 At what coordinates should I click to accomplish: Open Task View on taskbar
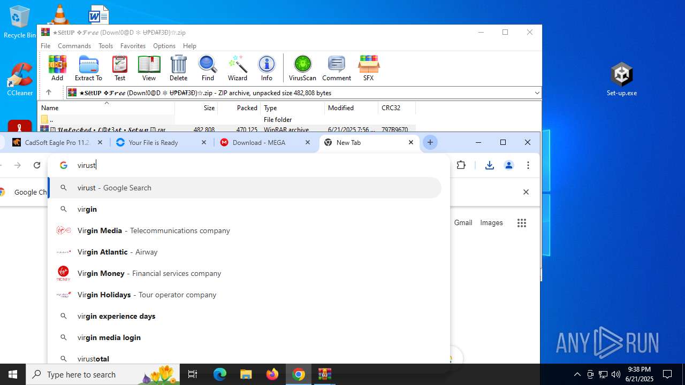coord(193,374)
